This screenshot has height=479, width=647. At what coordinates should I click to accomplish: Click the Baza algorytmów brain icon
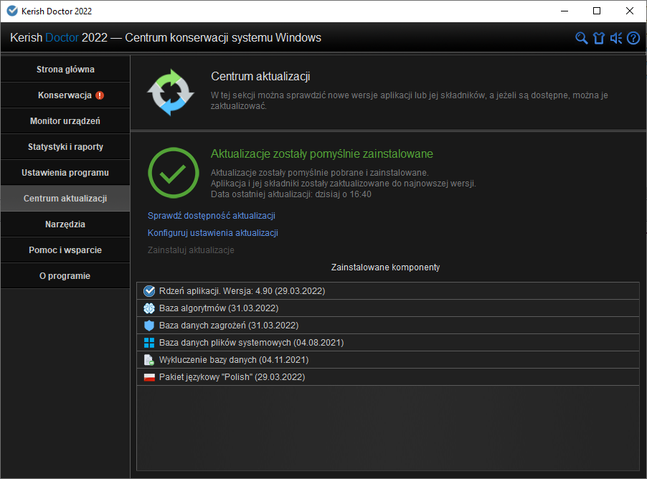[149, 308]
